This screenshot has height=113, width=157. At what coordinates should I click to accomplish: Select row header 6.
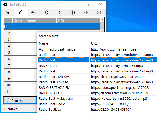(8, 59)
